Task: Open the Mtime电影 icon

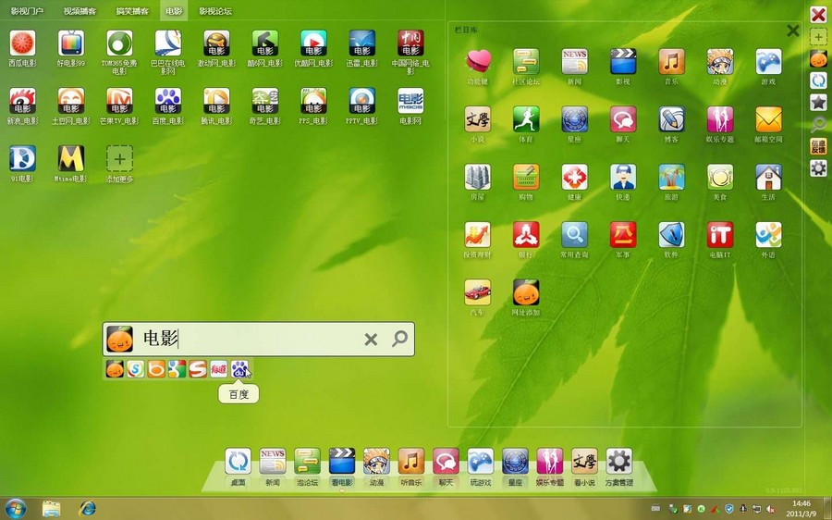Action: pos(71,158)
